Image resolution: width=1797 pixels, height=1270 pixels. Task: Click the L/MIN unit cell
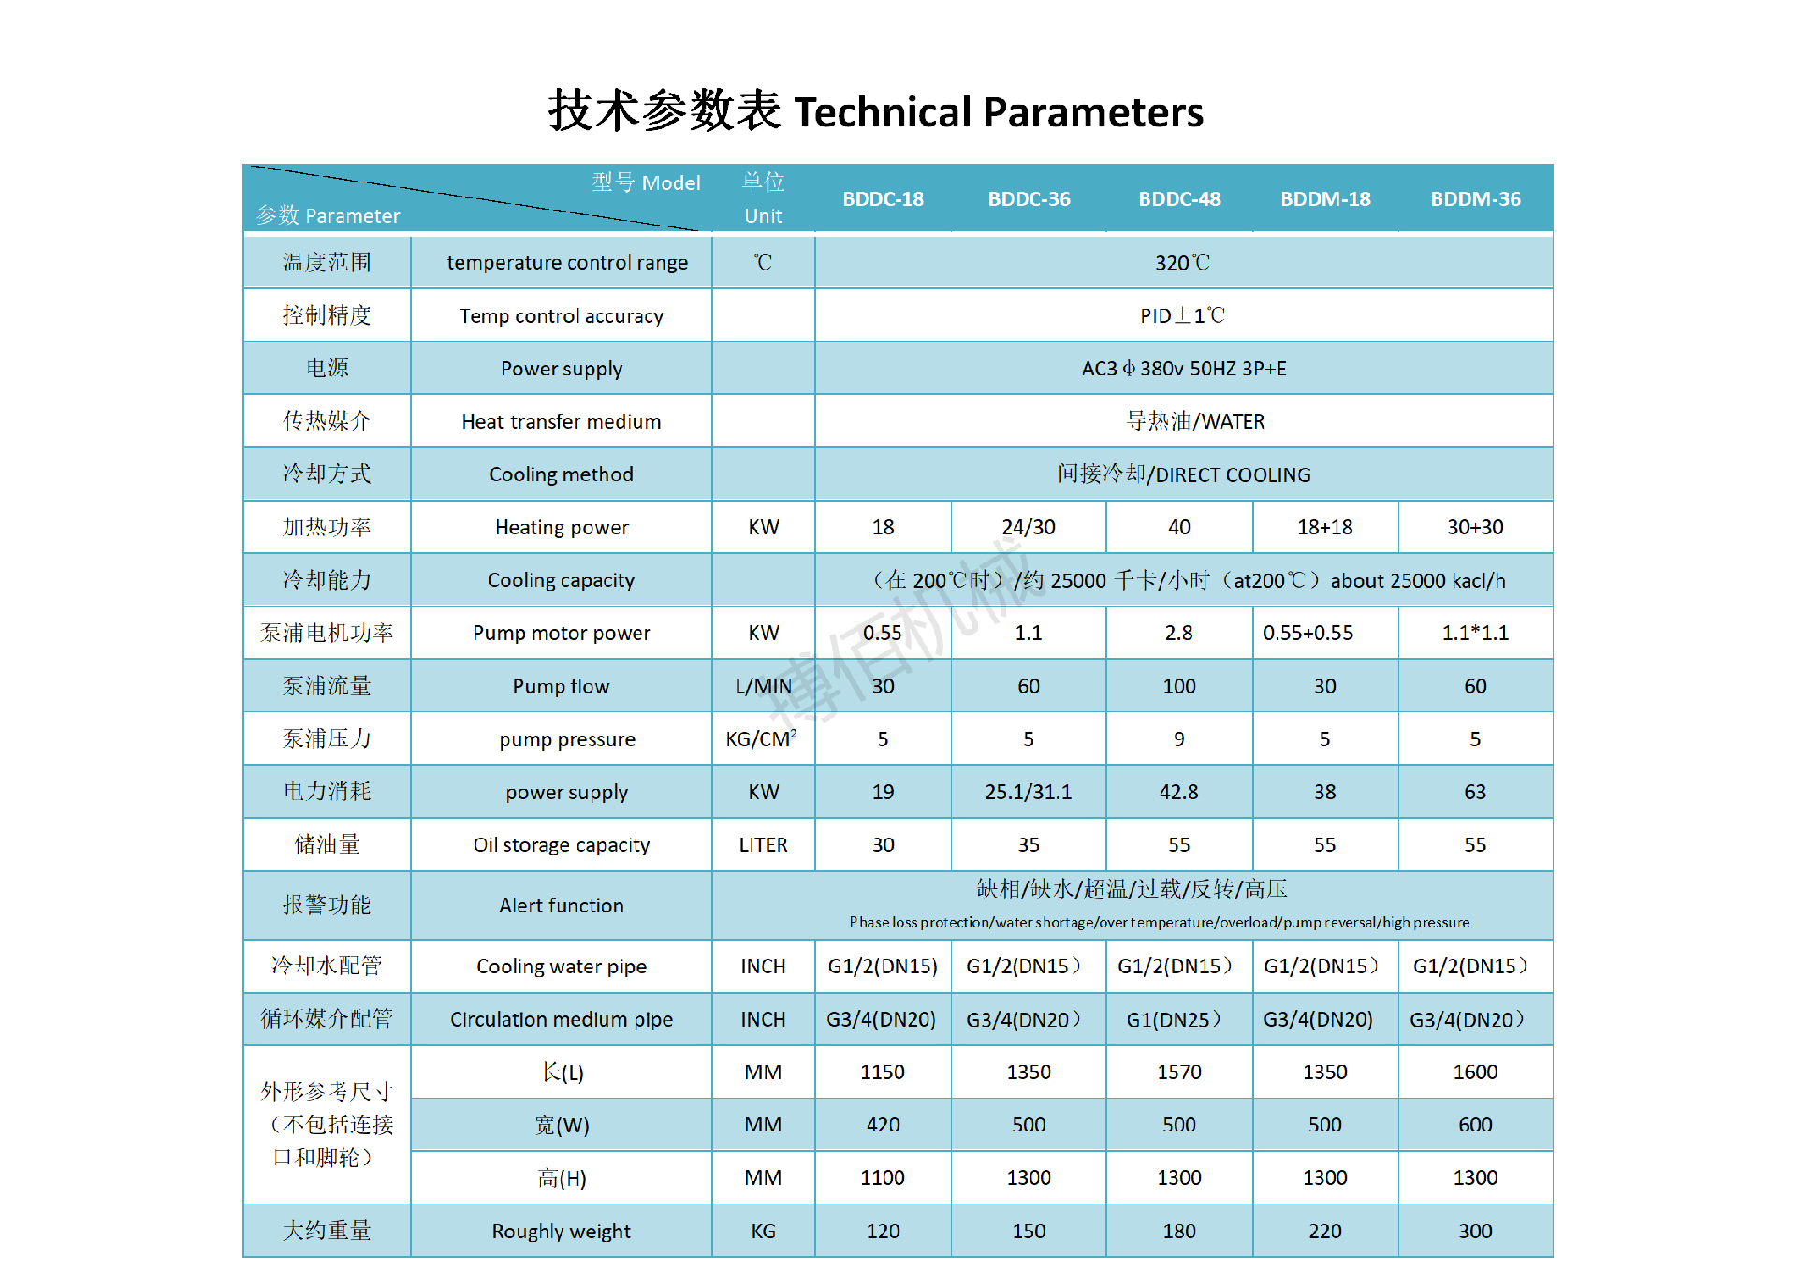(x=763, y=687)
